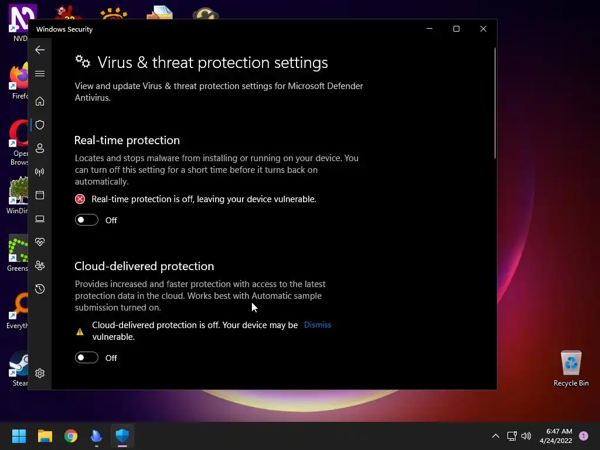Open Device performance & health heart icon
The image size is (600, 450).
coord(40,242)
